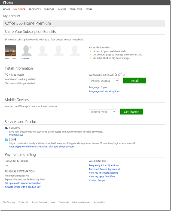Click the Office logo in header

(x=8, y=2)
